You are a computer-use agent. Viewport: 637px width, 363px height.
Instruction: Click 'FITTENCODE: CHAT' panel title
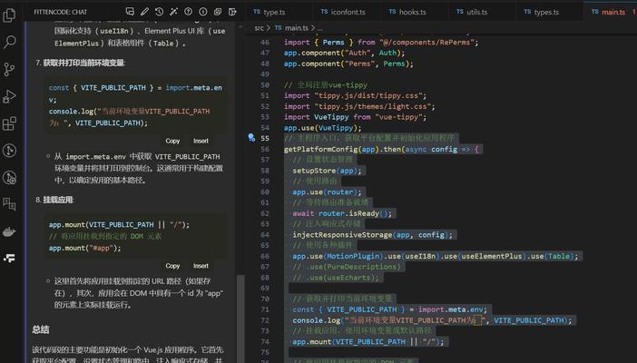tap(60, 12)
